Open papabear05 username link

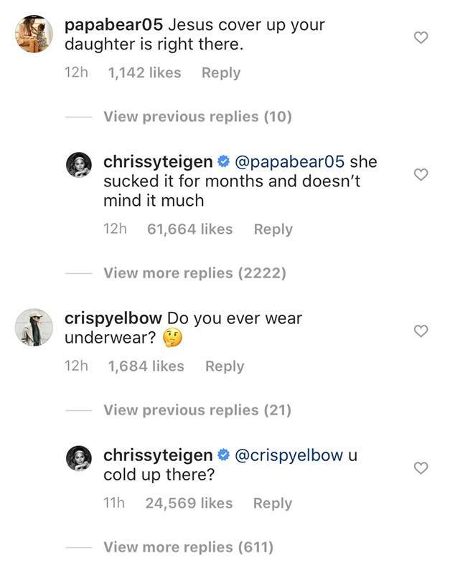coord(113,25)
